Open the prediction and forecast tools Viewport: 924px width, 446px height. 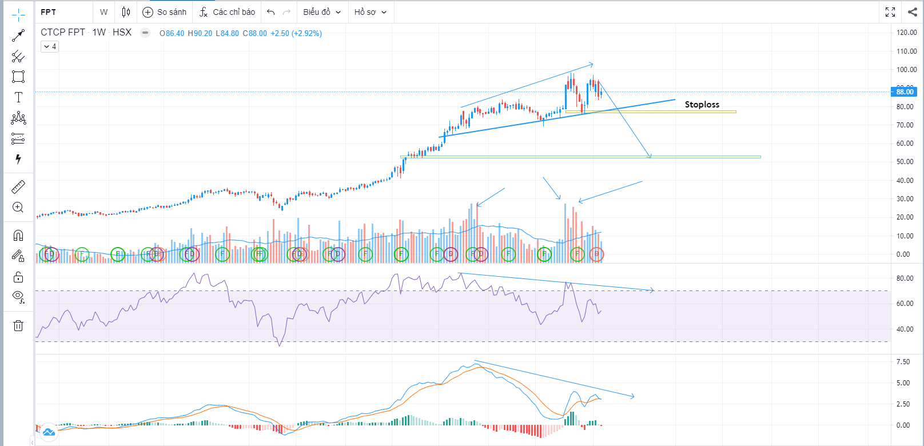[x=18, y=138]
